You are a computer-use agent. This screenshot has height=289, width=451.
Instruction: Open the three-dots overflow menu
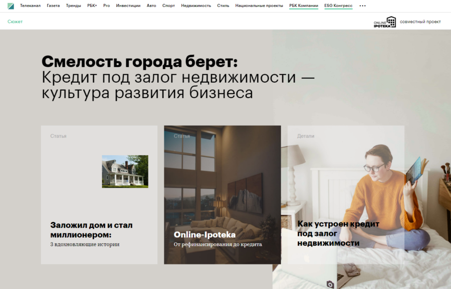(x=362, y=6)
